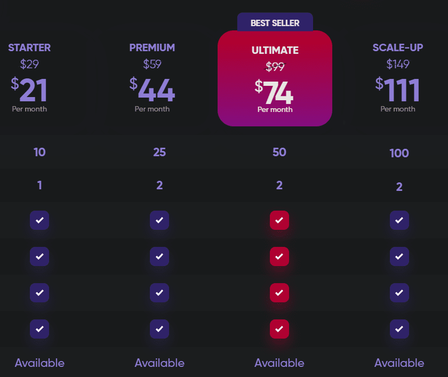Click Starter's first-row checkmark icon
The height and width of the screenshot is (377, 448).
(39, 220)
